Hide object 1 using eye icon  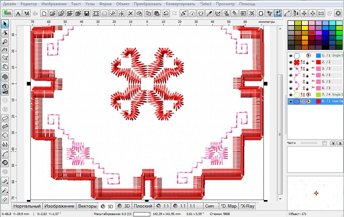click(291, 55)
